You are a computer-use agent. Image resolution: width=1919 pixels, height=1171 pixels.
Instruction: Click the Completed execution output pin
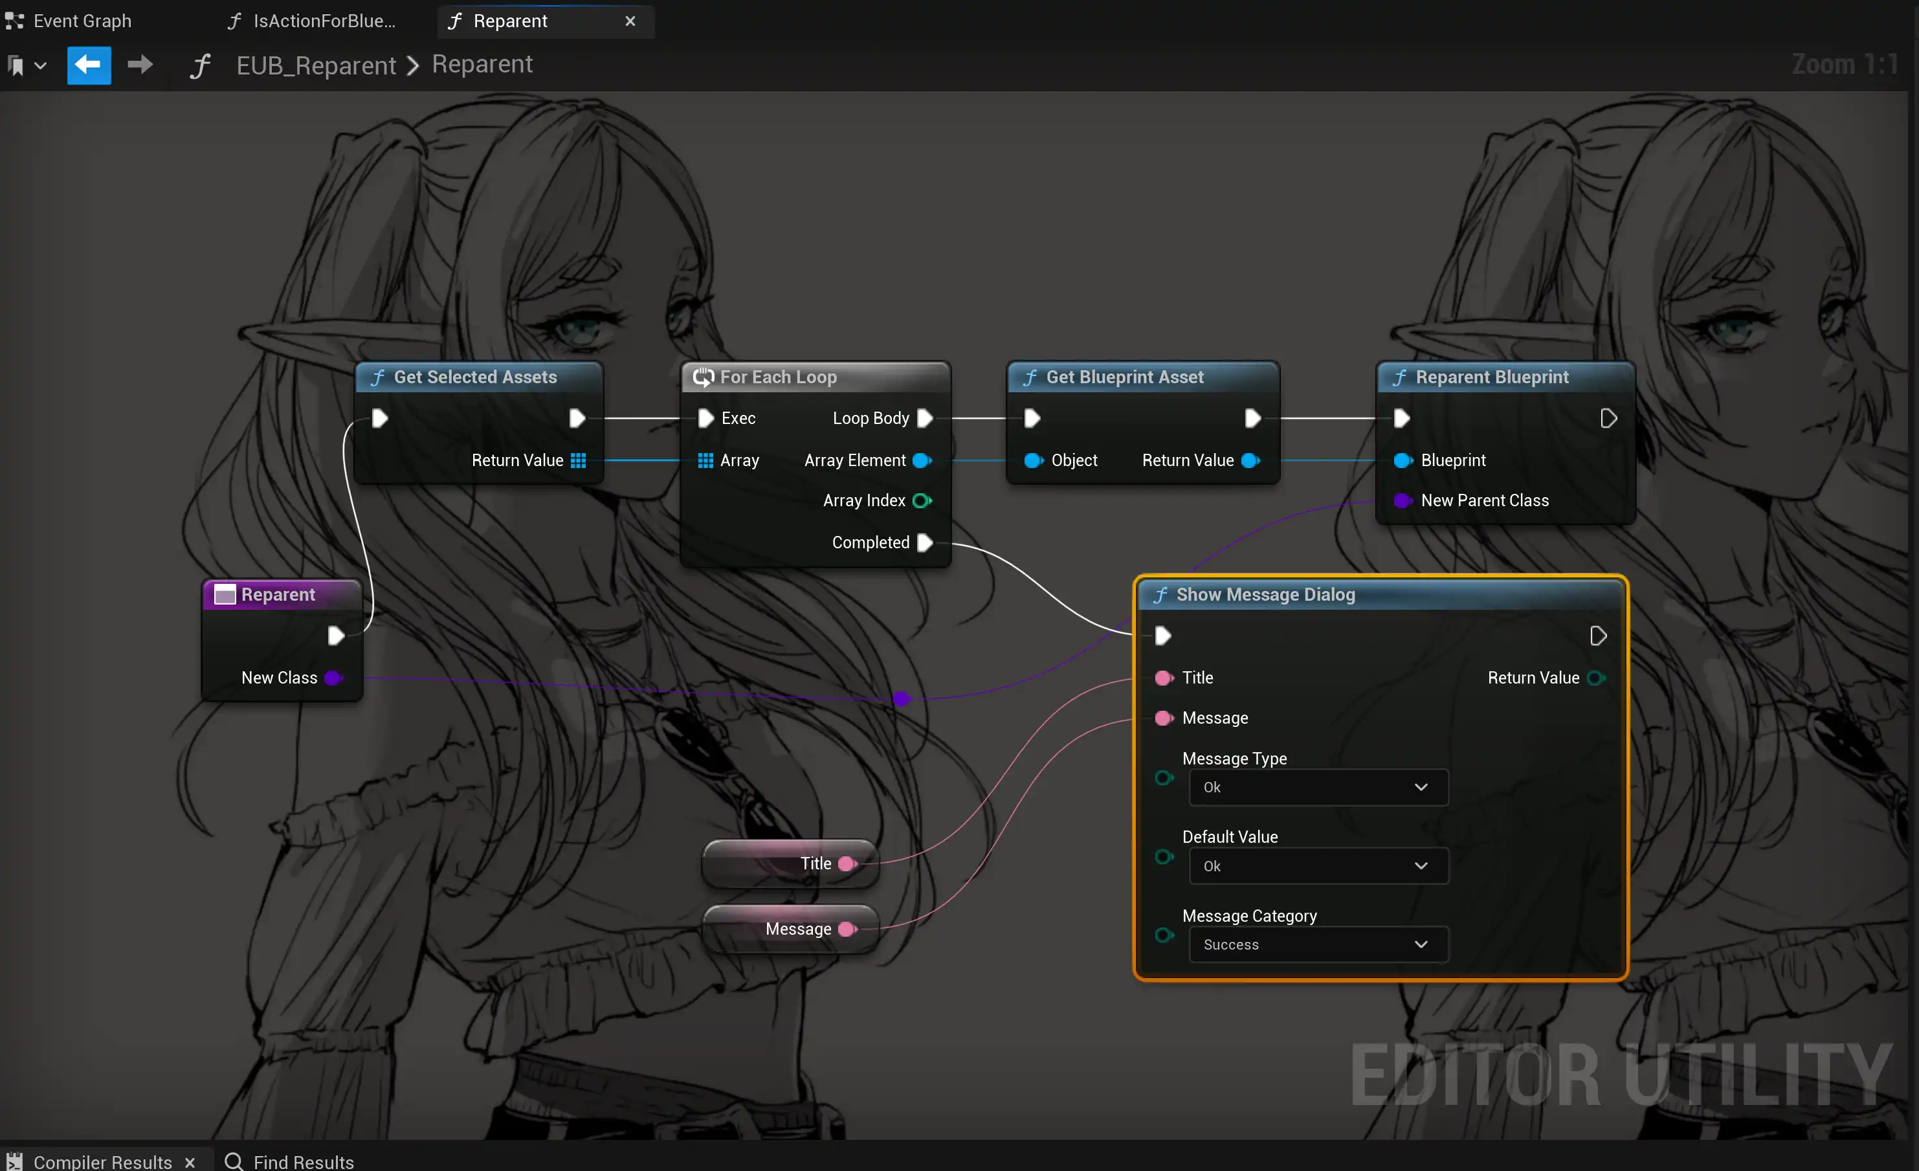pyautogui.click(x=924, y=542)
